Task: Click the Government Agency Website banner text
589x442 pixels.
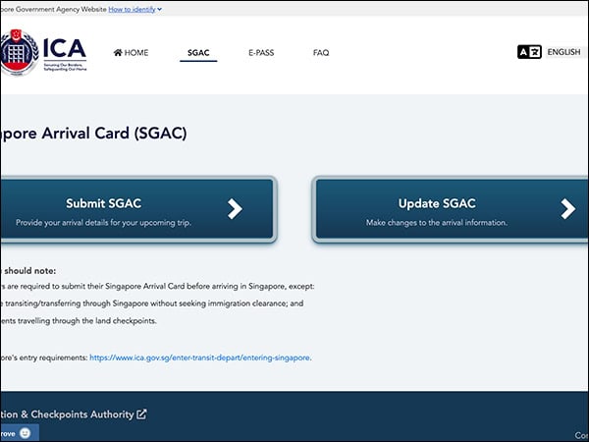Action: [53, 10]
